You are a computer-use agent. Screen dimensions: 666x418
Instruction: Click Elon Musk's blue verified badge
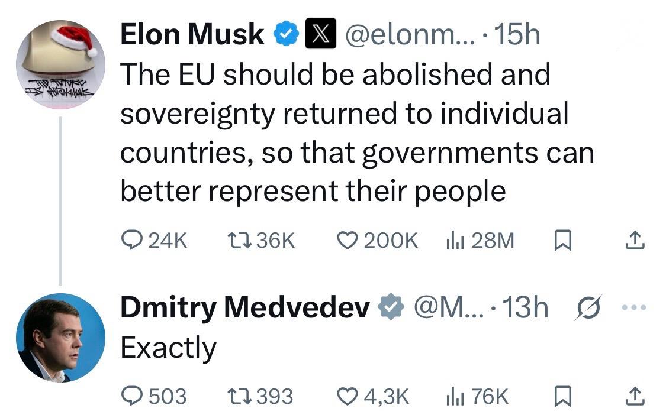coord(287,34)
